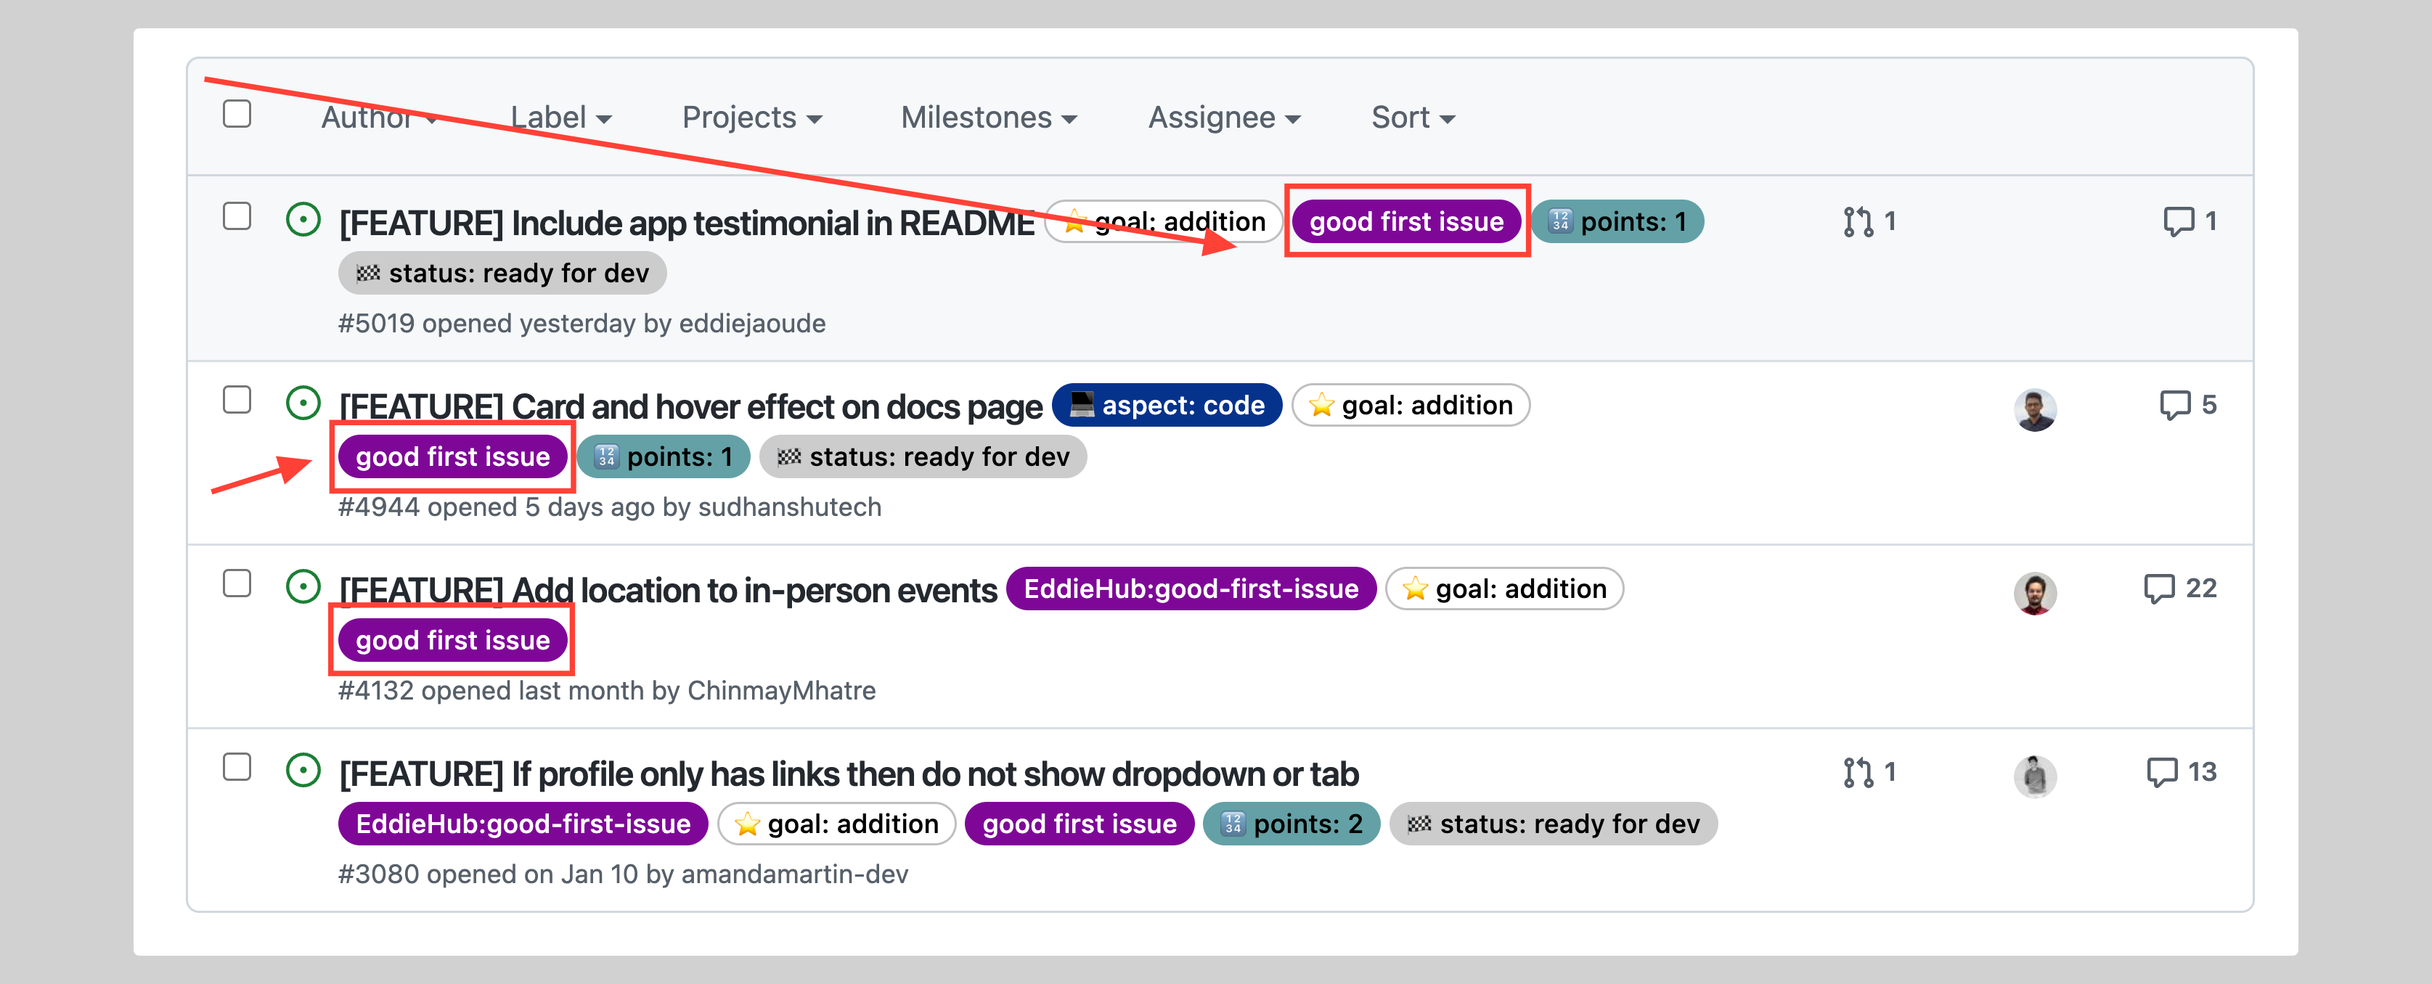This screenshot has height=984, width=2432.
Task: Open comments icon on README testimonial issue
Action: pyautogui.click(x=2178, y=222)
